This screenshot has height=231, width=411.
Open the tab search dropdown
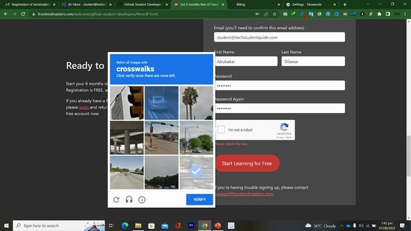click(368, 4)
